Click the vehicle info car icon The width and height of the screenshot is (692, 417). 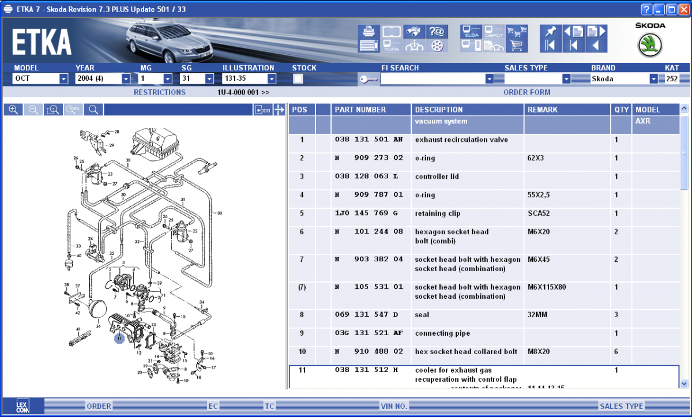click(x=414, y=46)
